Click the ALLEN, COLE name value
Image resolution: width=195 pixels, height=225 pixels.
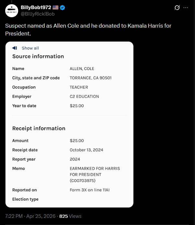(82, 69)
